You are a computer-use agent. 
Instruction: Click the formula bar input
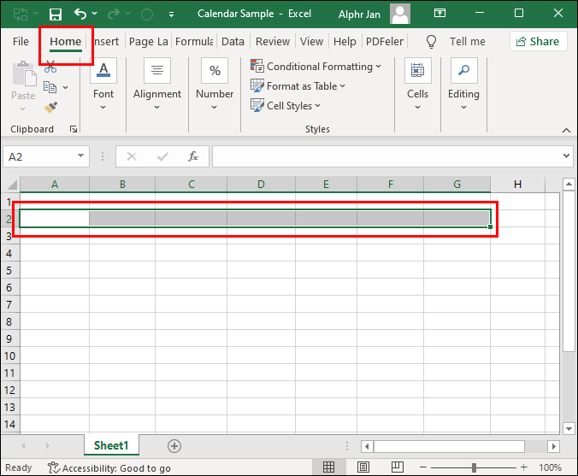(386, 156)
